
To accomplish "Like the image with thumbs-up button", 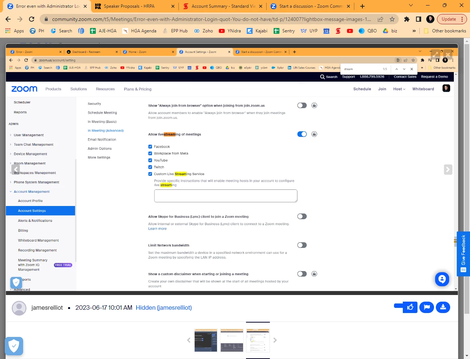I will click(410, 307).
